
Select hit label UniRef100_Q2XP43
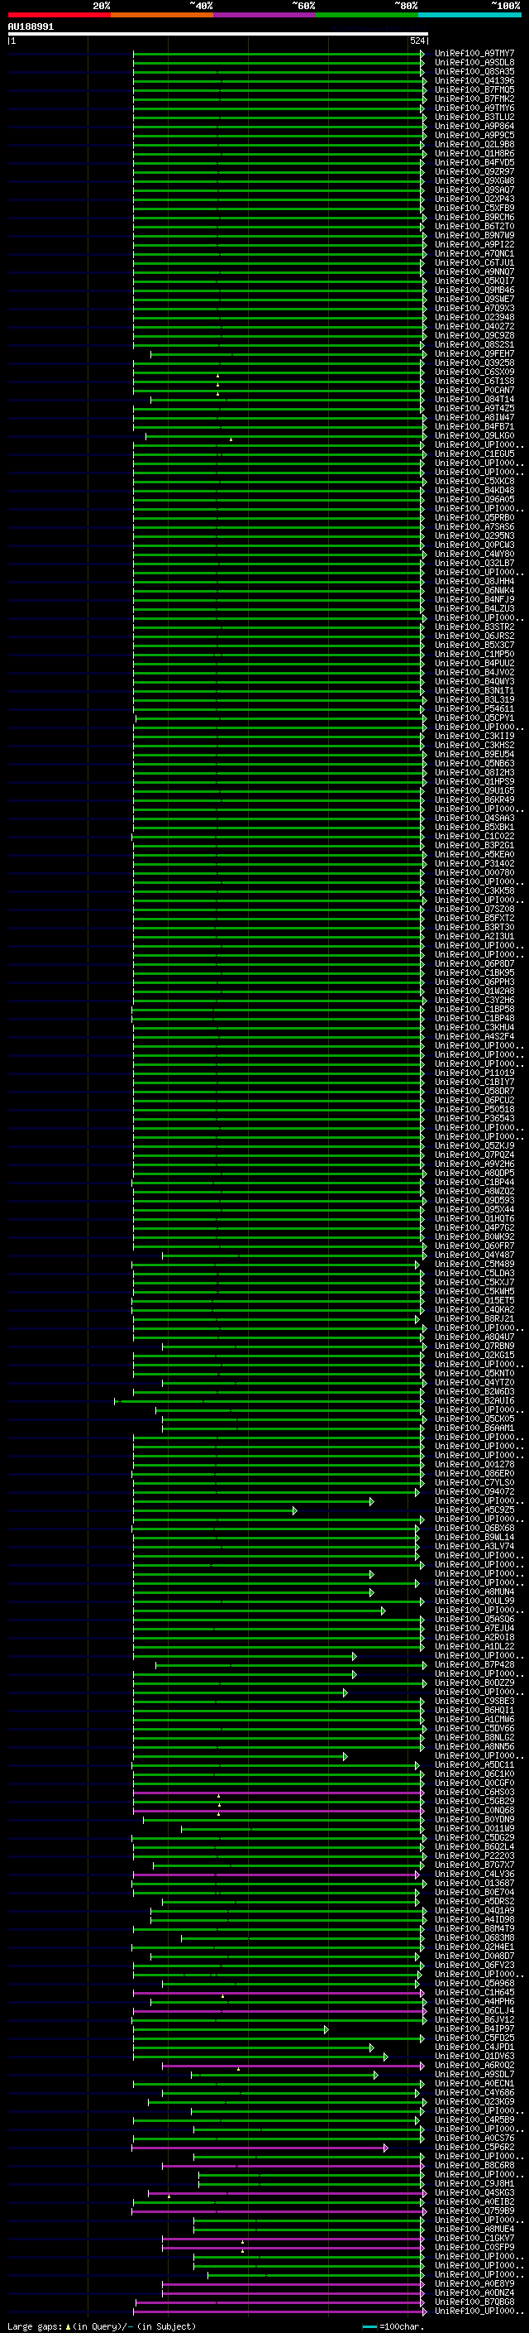coord(474,199)
